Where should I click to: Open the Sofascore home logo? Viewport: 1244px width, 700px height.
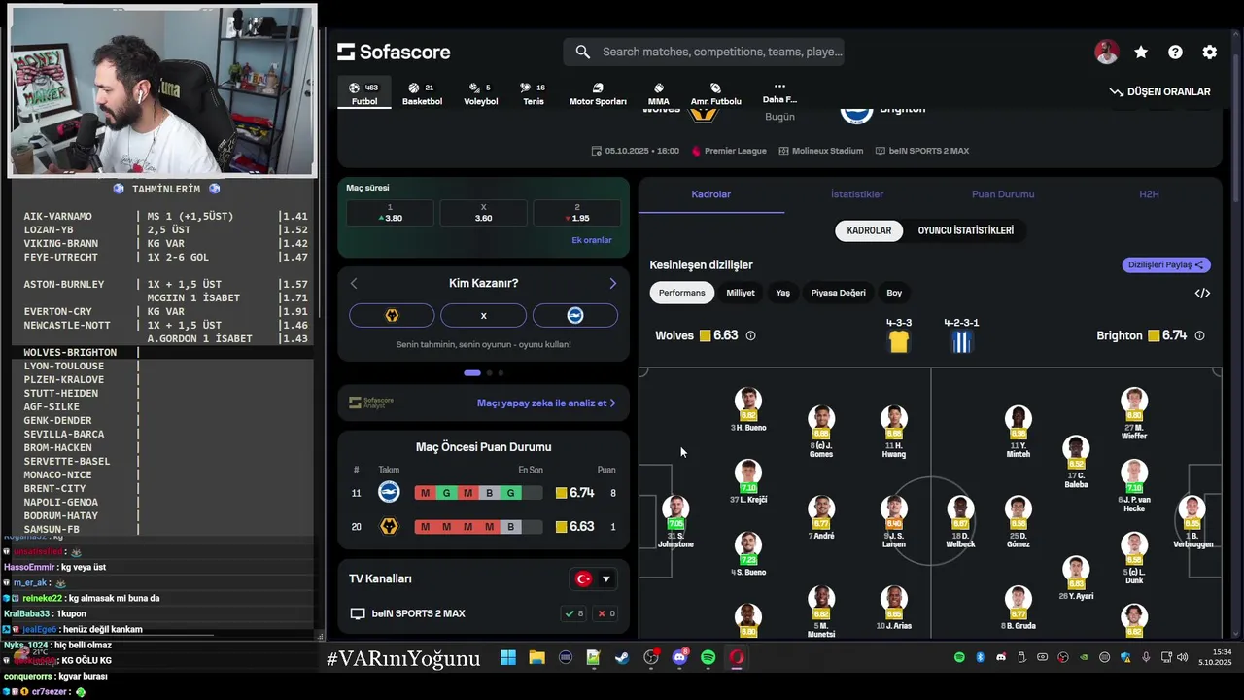point(394,52)
